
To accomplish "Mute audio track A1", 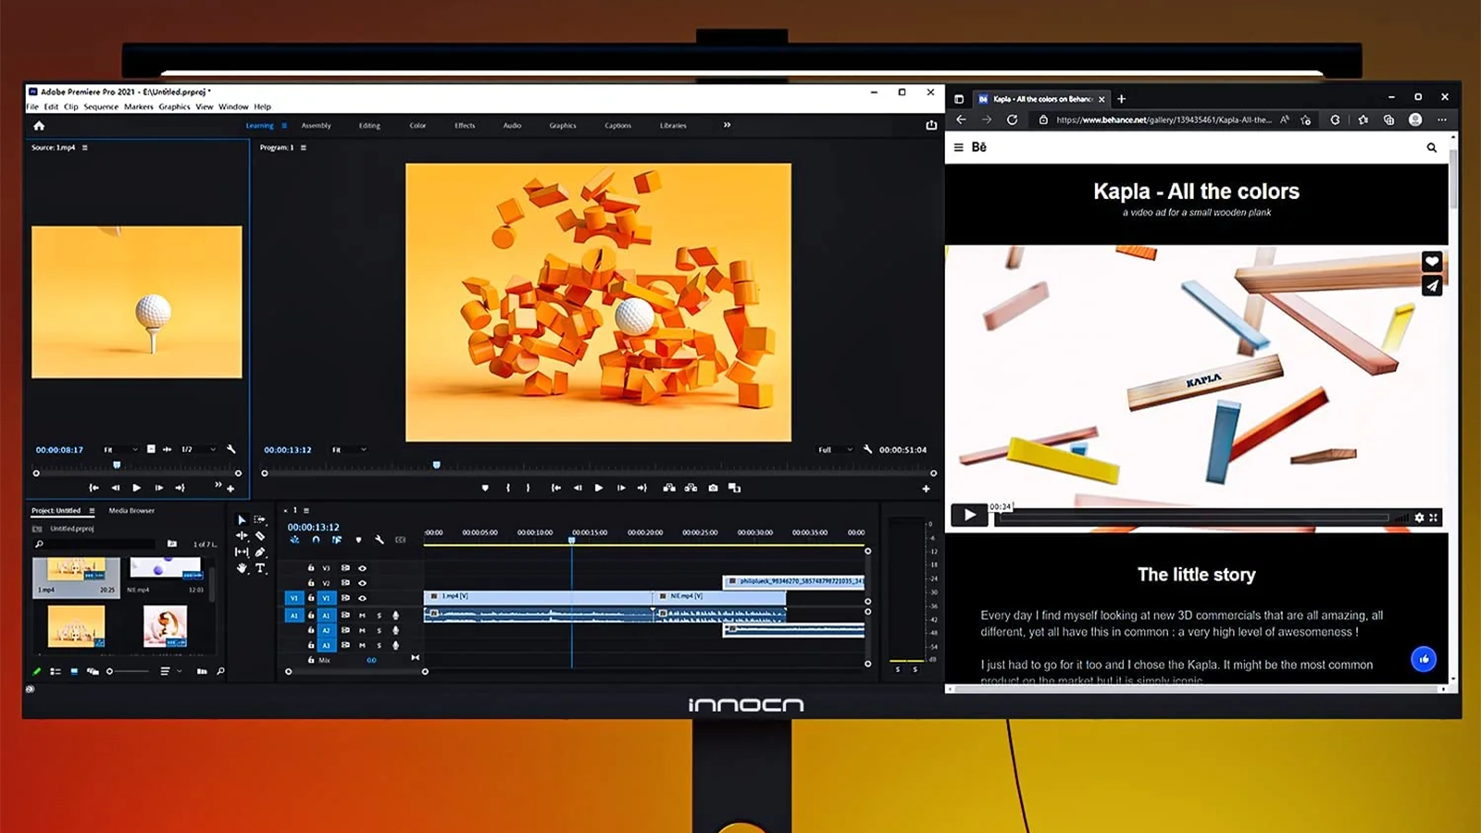I will [x=362, y=615].
